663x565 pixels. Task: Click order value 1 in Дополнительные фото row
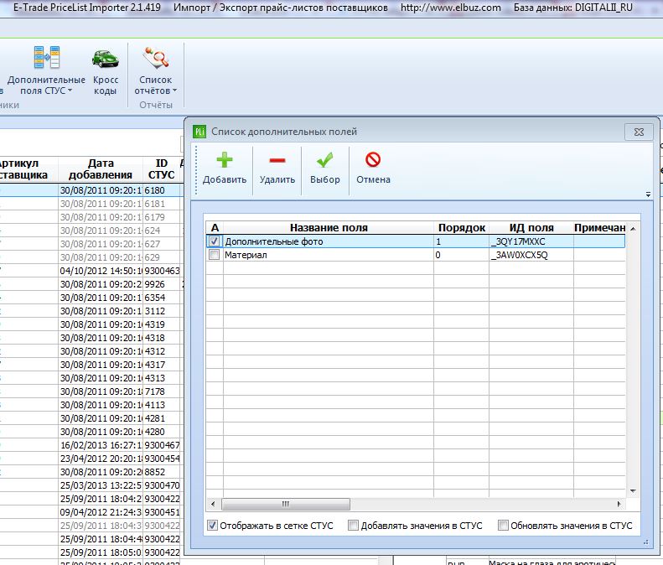(461, 241)
